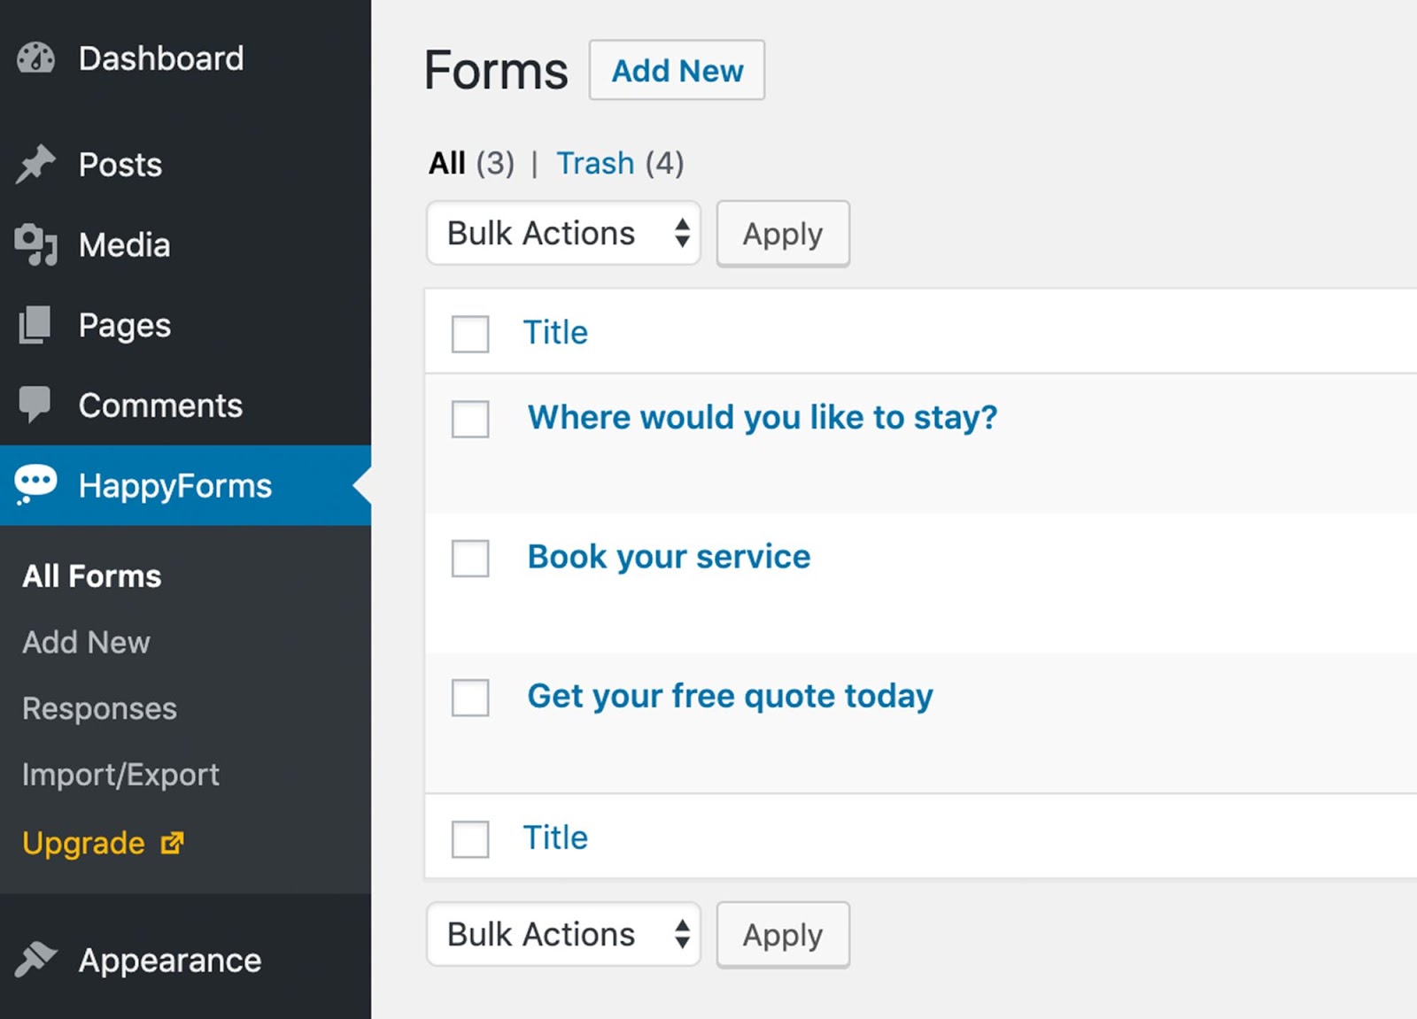
Task: Open the top Bulk Actions dropdown
Action: point(563,234)
